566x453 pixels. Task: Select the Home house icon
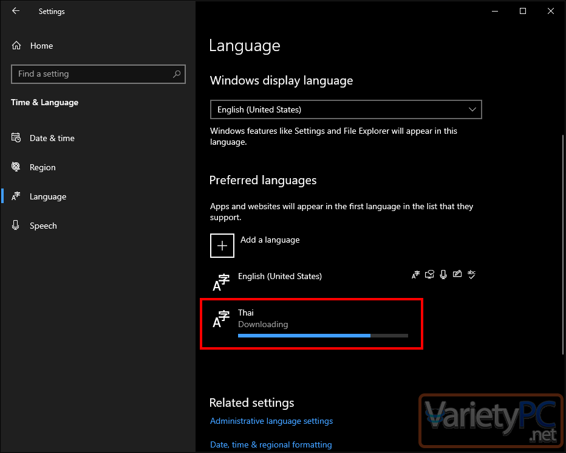[x=16, y=46]
